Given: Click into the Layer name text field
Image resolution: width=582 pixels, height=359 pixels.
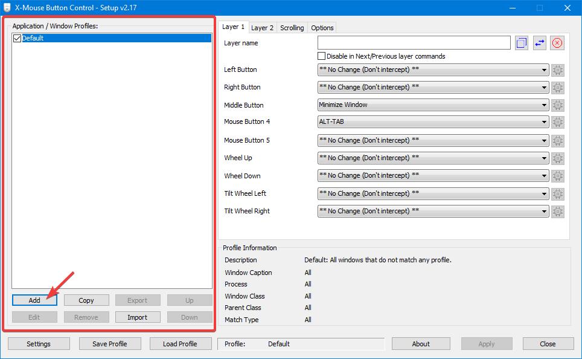Looking at the screenshot, I should tap(414, 43).
